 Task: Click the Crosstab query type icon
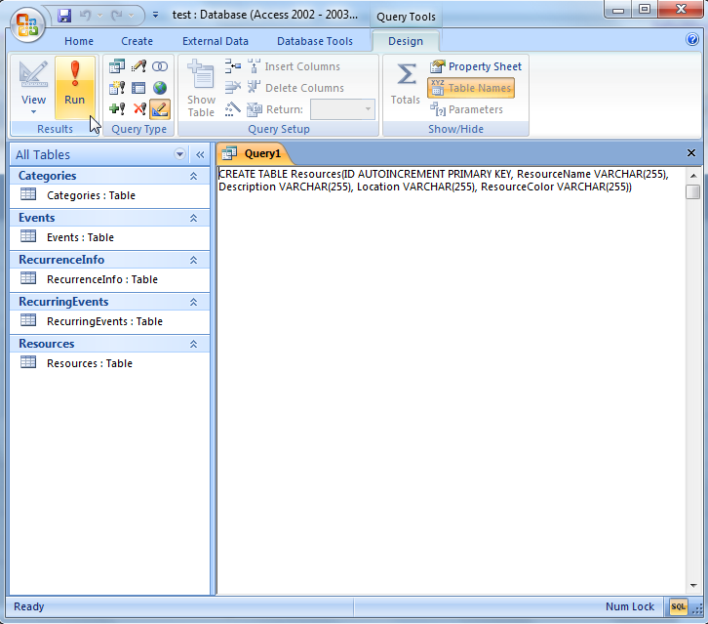138,88
